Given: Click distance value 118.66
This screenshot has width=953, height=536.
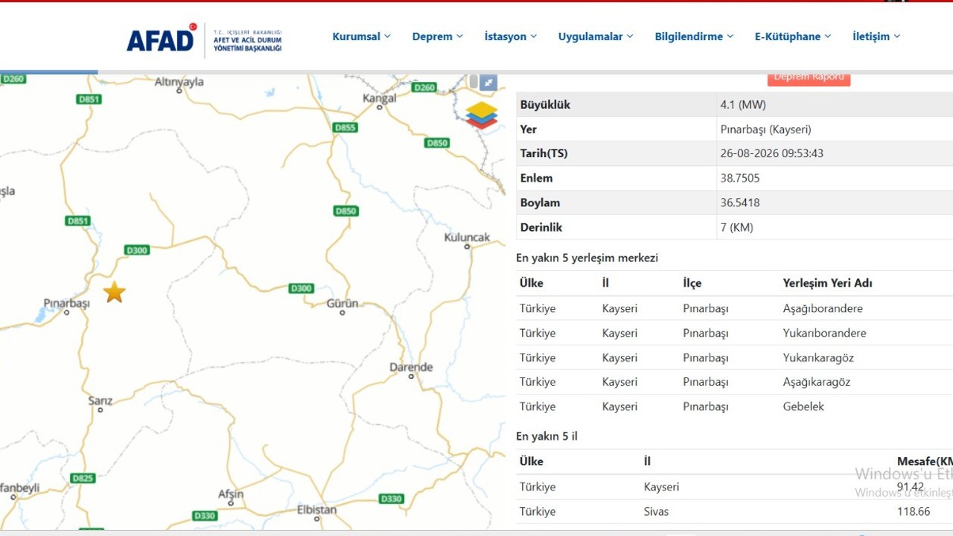Looking at the screenshot, I should (914, 511).
